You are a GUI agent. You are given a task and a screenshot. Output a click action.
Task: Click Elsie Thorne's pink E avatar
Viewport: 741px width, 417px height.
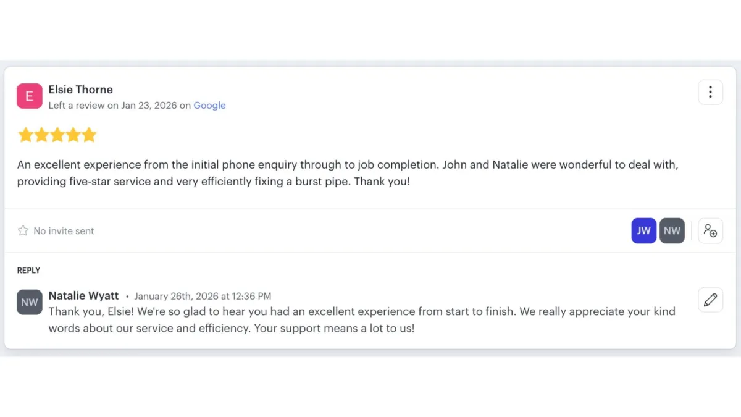[30, 96]
